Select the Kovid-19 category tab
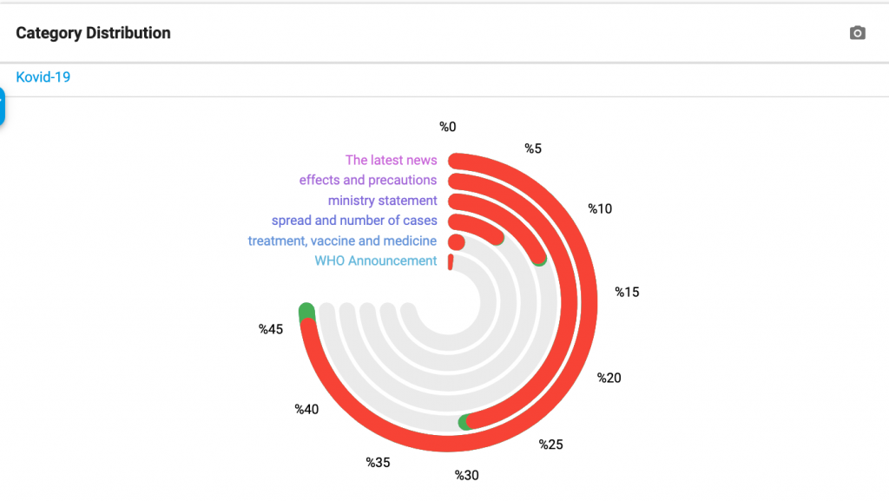The height and width of the screenshot is (501, 889). [43, 76]
